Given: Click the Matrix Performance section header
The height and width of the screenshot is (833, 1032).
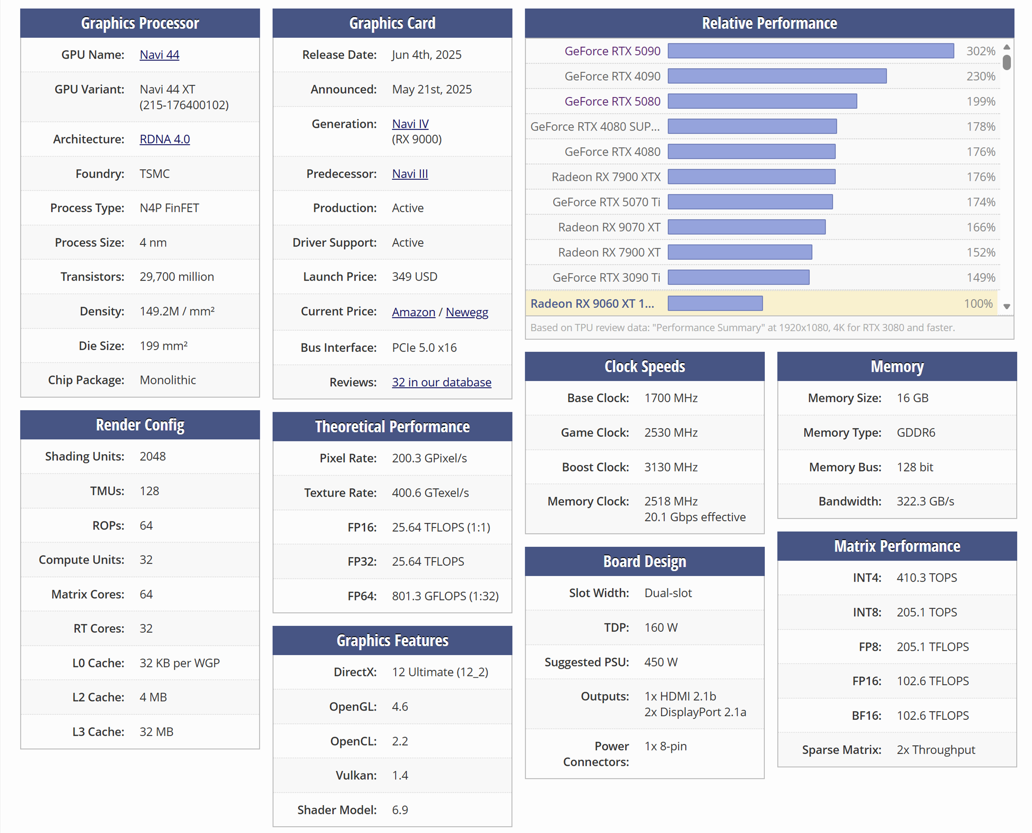Looking at the screenshot, I should point(897,546).
